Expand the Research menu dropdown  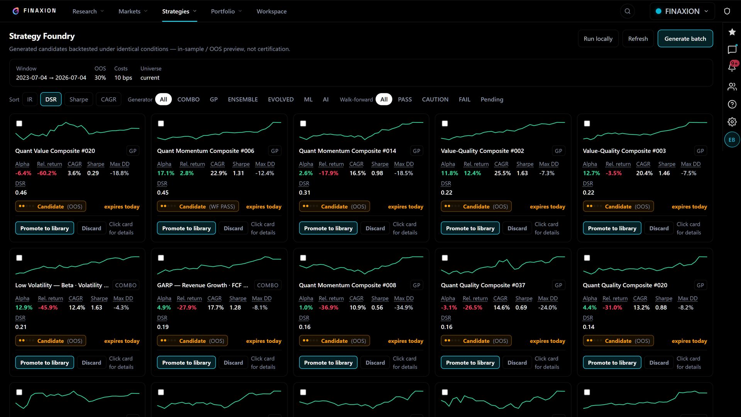[88, 11]
